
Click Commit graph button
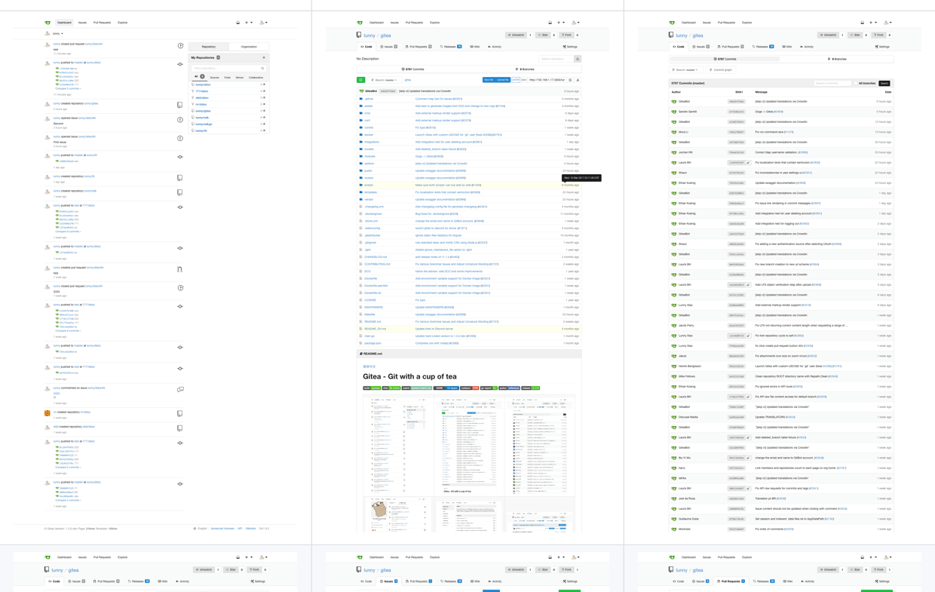(x=720, y=70)
